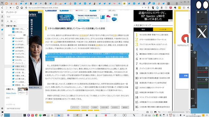
Task: Open the Downloads panel icon
Action: point(2,17)
